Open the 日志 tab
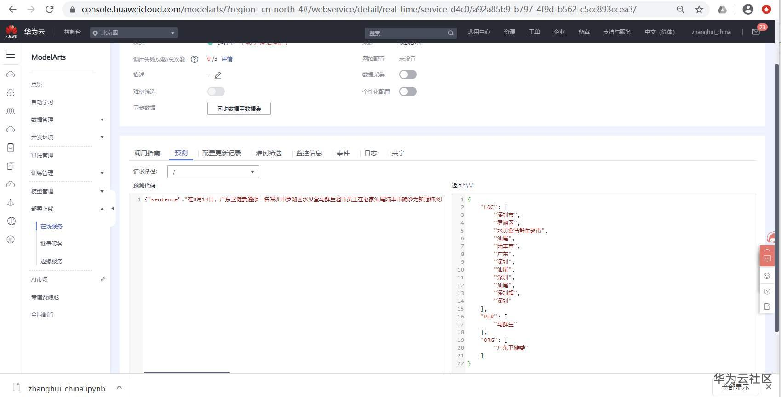This screenshot has height=397, width=781. click(371, 153)
